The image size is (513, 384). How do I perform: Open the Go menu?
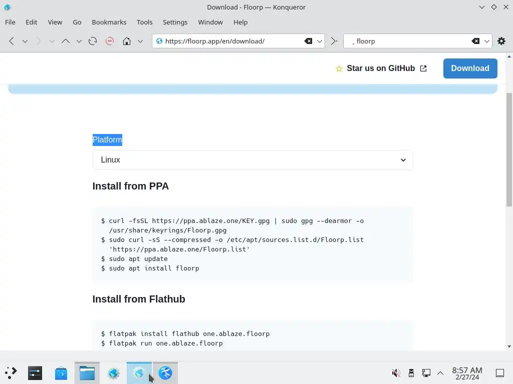click(77, 22)
